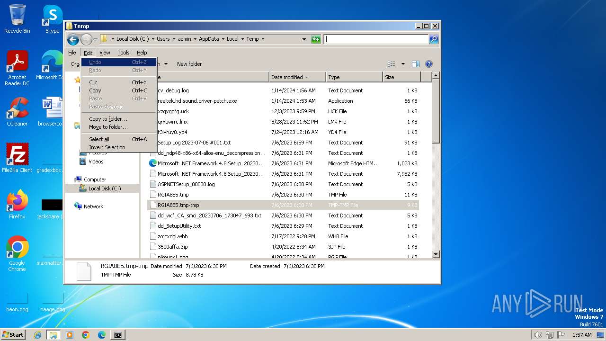Viewport: 606px width, 341px height.
Task: Choose Invert Selection from Edit menu
Action: (119, 147)
